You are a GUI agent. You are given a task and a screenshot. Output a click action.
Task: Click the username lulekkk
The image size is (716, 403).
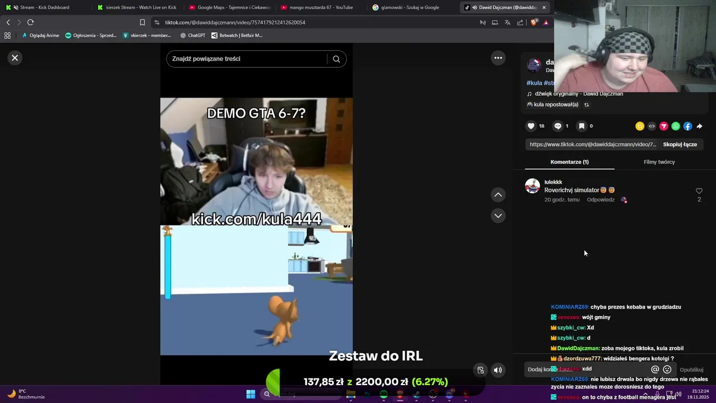(553, 182)
